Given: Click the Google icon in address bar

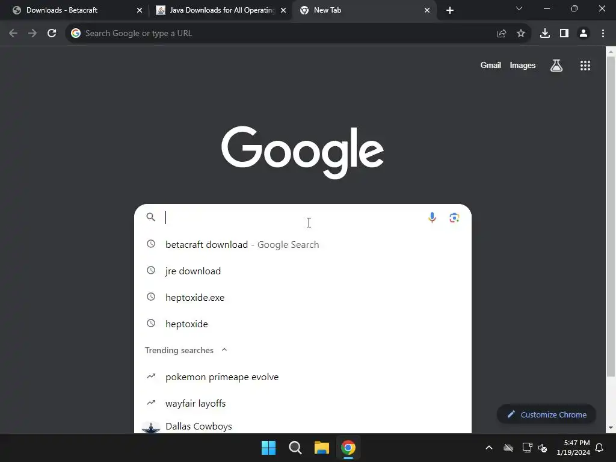Looking at the screenshot, I should [76, 34].
